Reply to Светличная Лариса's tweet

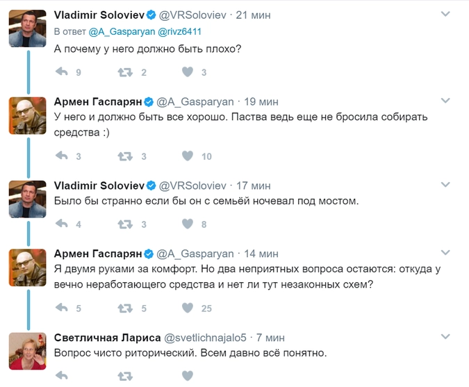click(x=61, y=376)
